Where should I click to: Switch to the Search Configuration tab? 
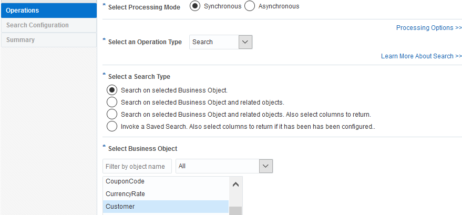tap(48, 25)
